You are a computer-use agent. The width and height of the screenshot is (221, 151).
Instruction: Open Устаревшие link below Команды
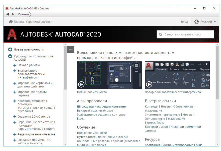point(153,110)
